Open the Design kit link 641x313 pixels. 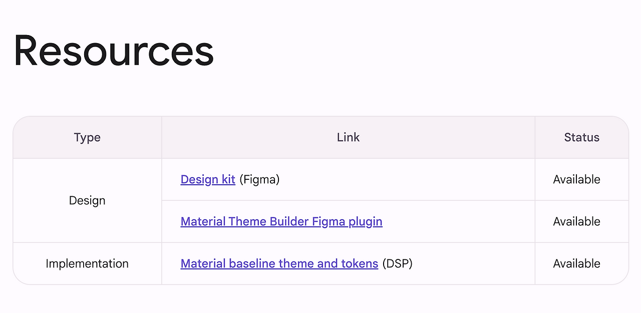(207, 179)
